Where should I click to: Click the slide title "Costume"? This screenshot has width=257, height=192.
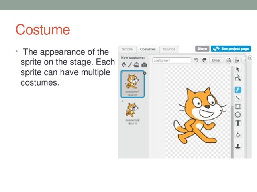click(x=43, y=30)
